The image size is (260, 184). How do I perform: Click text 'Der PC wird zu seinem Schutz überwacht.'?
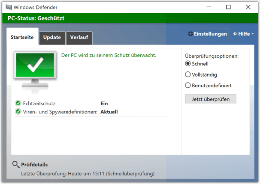(x=109, y=55)
